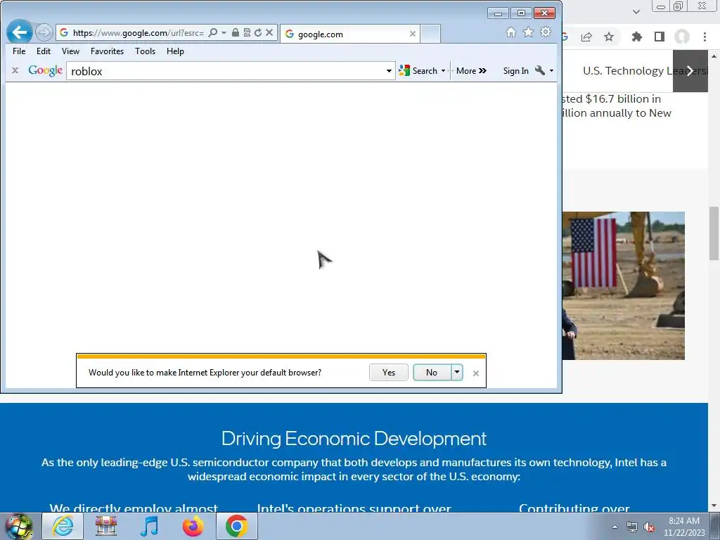Dismiss the default browser notification bar
Screen dimensions: 720x540
click(476, 373)
